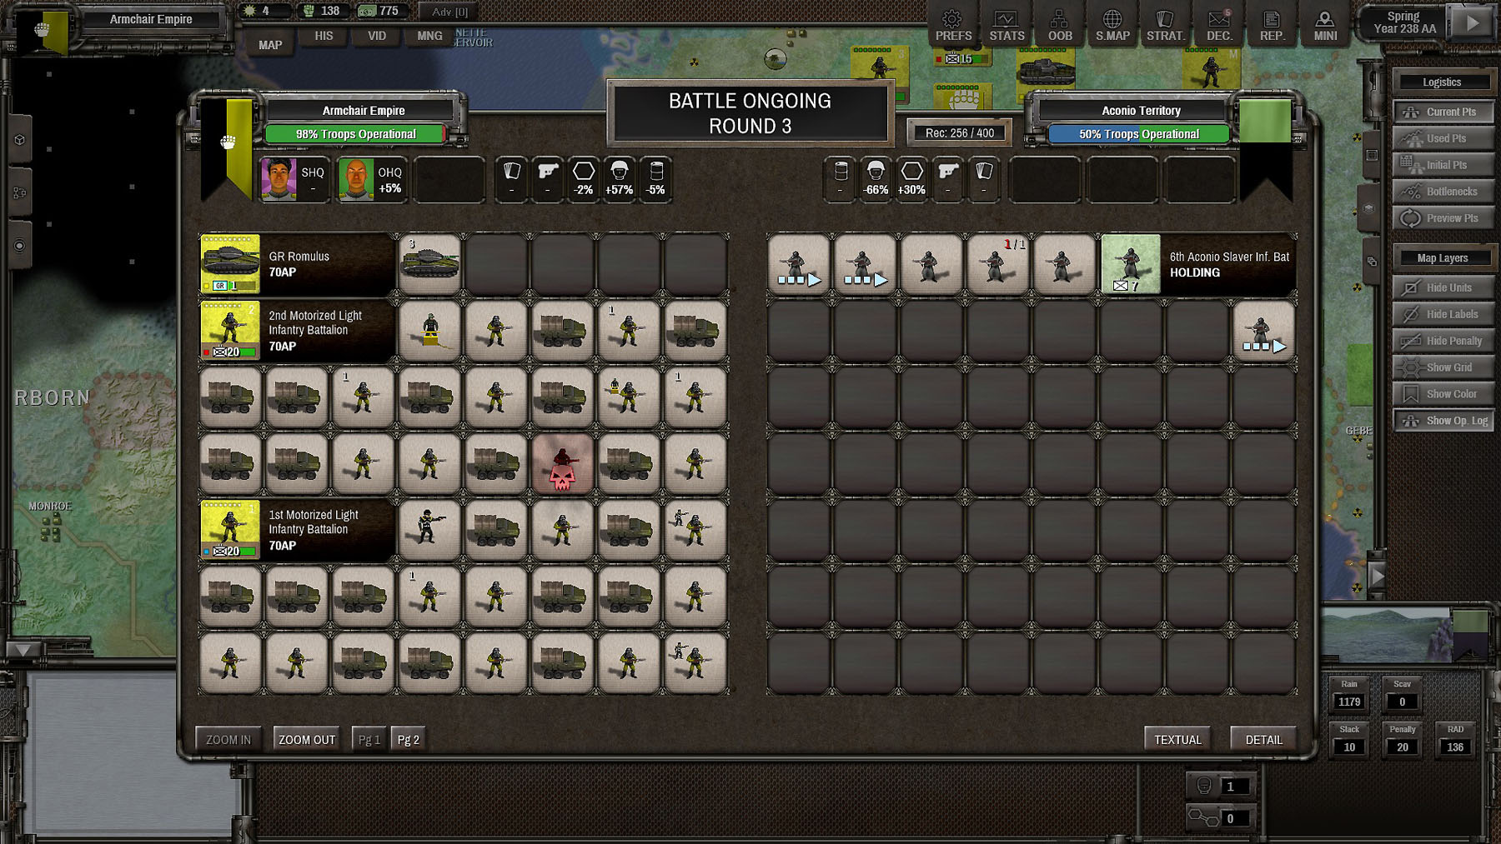The height and width of the screenshot is (844, 1501).
Task: Click the ZOOM IN button
Action: (228, 739)
